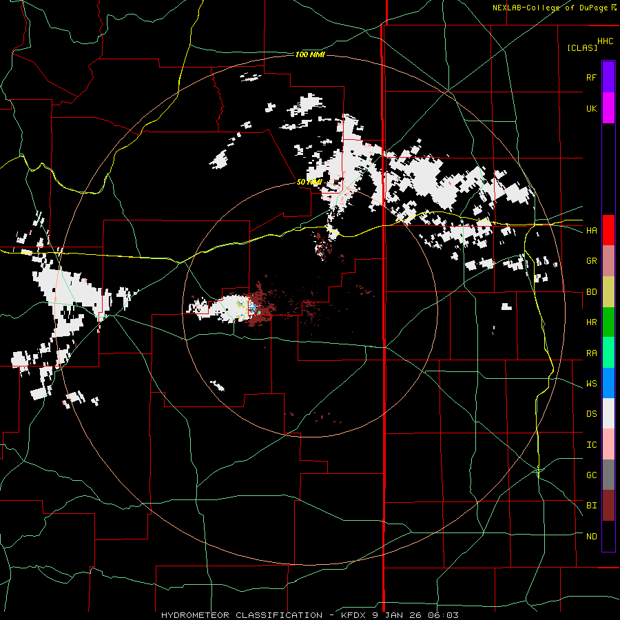The width and height of the screenshot is (620, 620).
Task: Click the IC legend label
Action: click(x=591, y=445)
